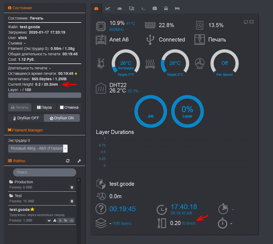Screen dimensions: 273x244
Task: Toggle fullscreen view with the expand icon
Action: (251, 22)
